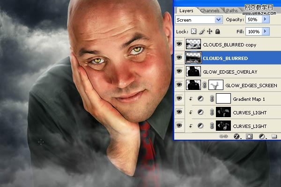Screen dimensions: 281x187
Task: Click the upper CURVES_LIGHT clipping arrow
Action: [x=191, y=112]
